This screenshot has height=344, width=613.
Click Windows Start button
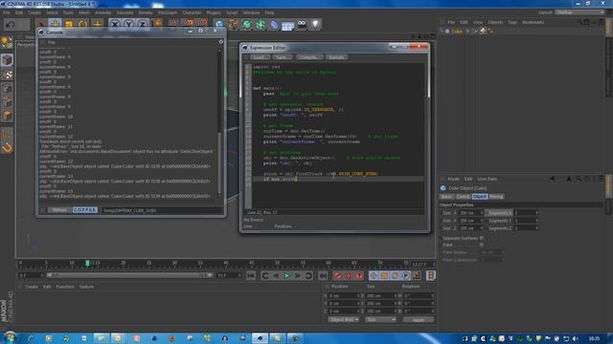[10, 337]
